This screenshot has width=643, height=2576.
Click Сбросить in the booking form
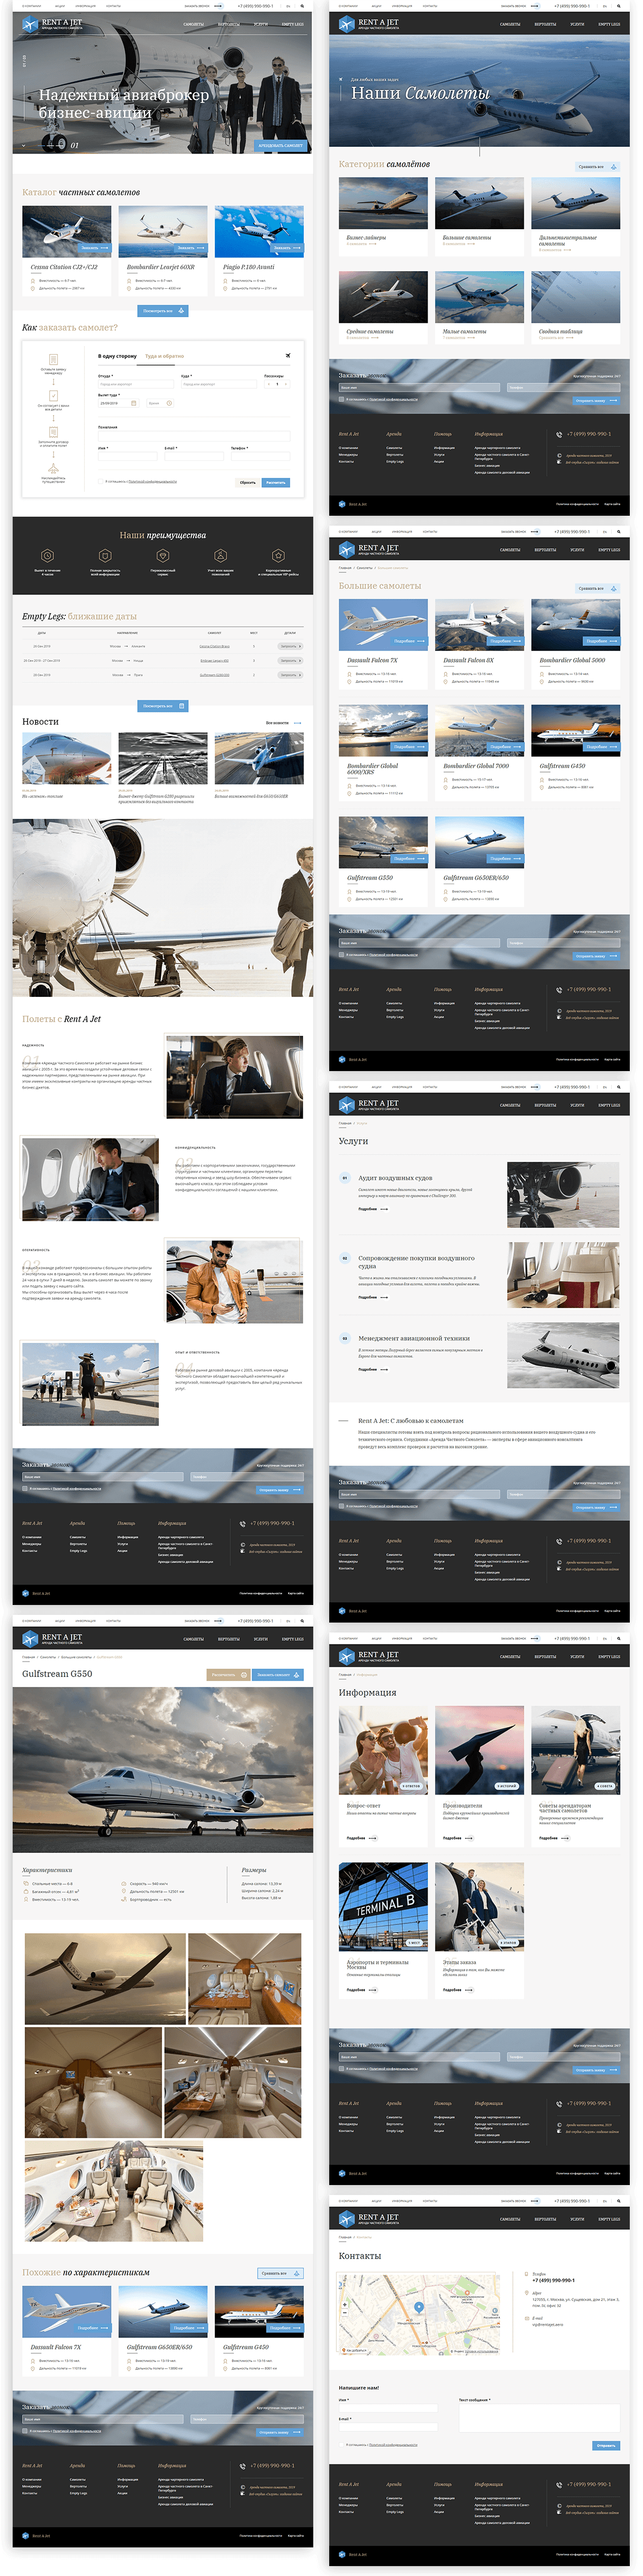pyautogui.click(x=247, y=482)
